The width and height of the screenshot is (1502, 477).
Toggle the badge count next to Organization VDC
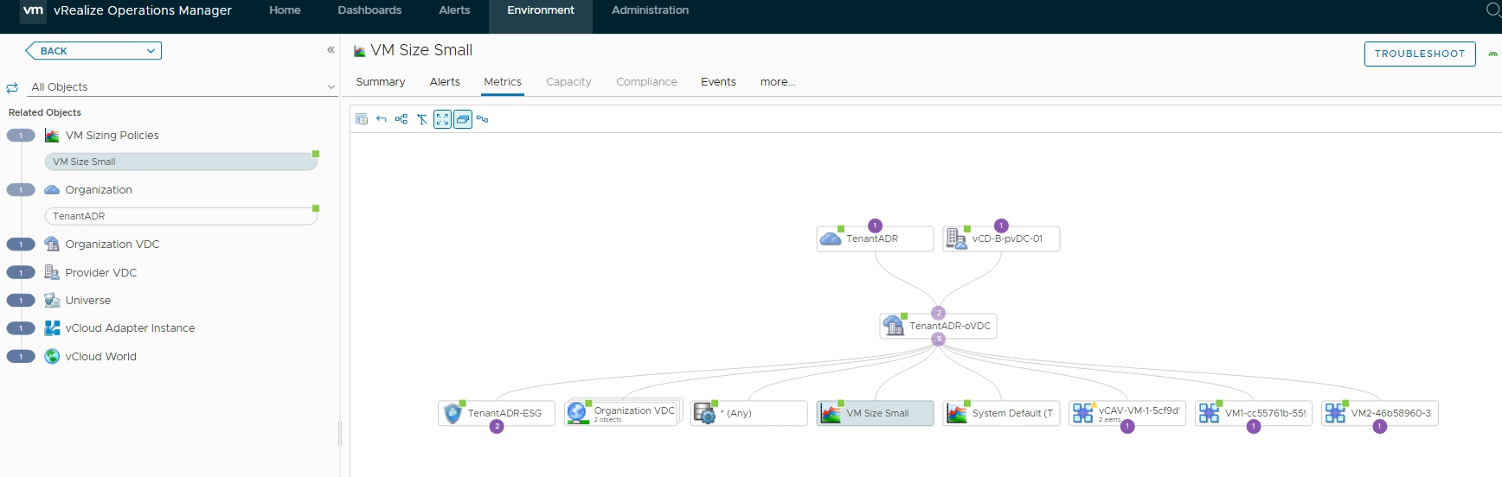(x=21, y=245)
